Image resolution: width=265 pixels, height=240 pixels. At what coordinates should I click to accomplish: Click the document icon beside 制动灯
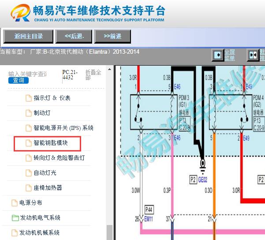29,113
